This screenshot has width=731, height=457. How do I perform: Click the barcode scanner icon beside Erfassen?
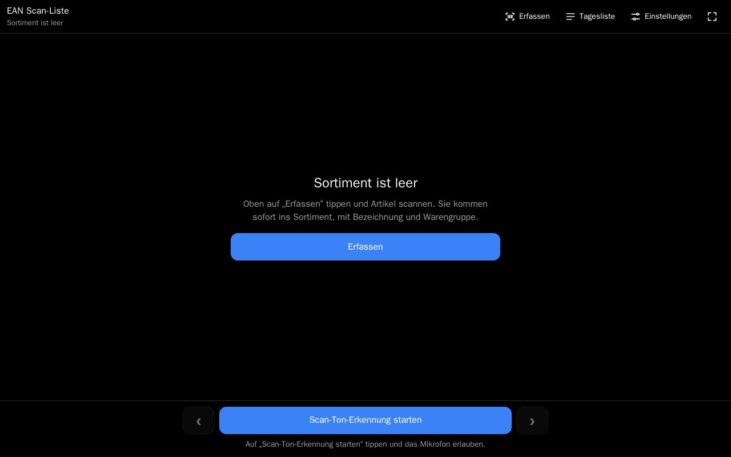[x=510, y=17]
